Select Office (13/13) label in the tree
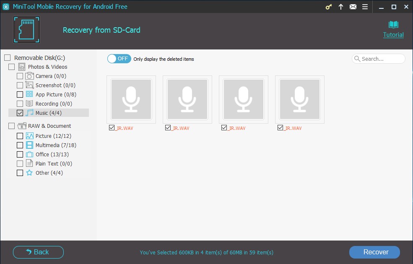 point(52,155)
